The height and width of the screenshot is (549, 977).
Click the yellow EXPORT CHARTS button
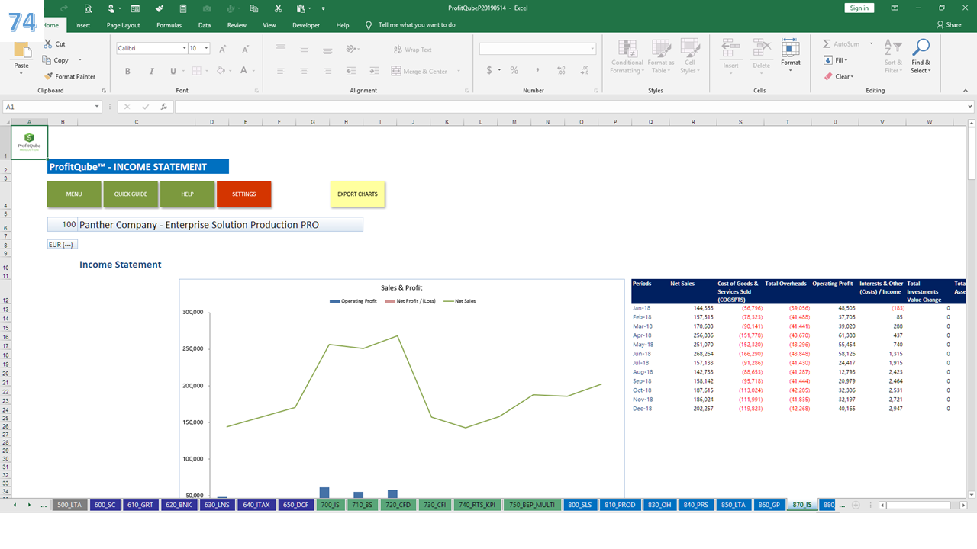coord(357,194)
